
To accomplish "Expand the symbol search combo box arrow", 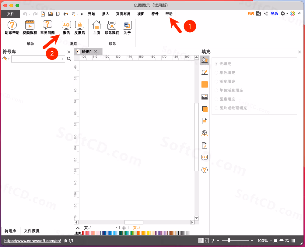I will coord(63,59).
